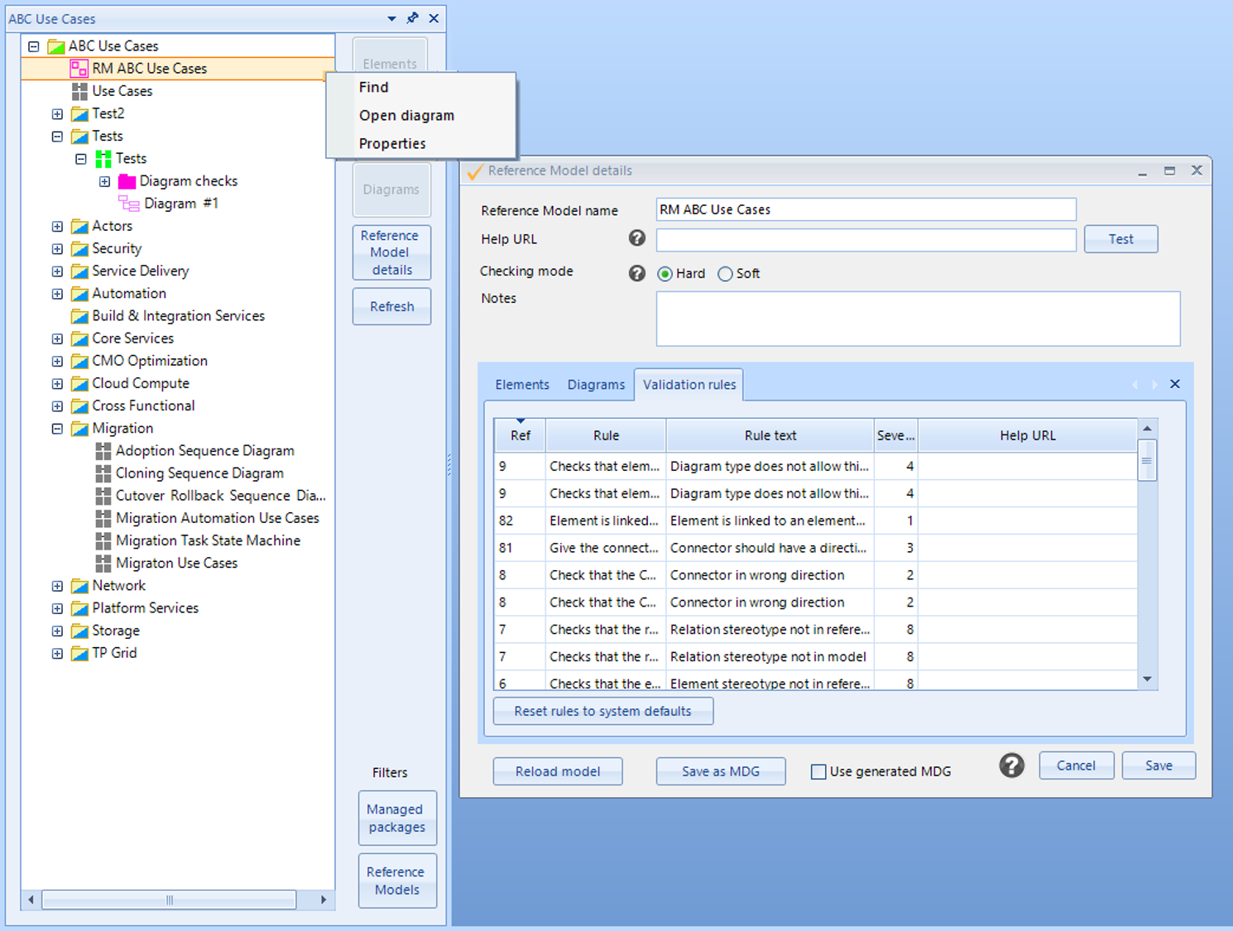Choose Open diagram from context menu
Image resolution: width=1233 pixels, height=931 pixels.
[x=406, y=116]
